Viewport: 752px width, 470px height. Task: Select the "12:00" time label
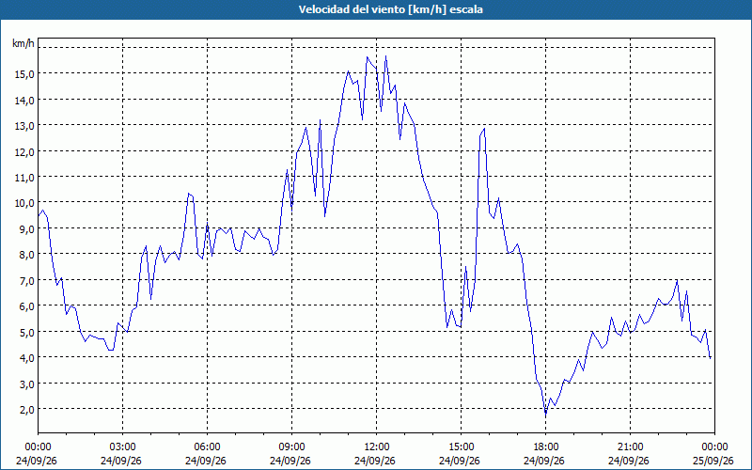click(x=377, y=447)
